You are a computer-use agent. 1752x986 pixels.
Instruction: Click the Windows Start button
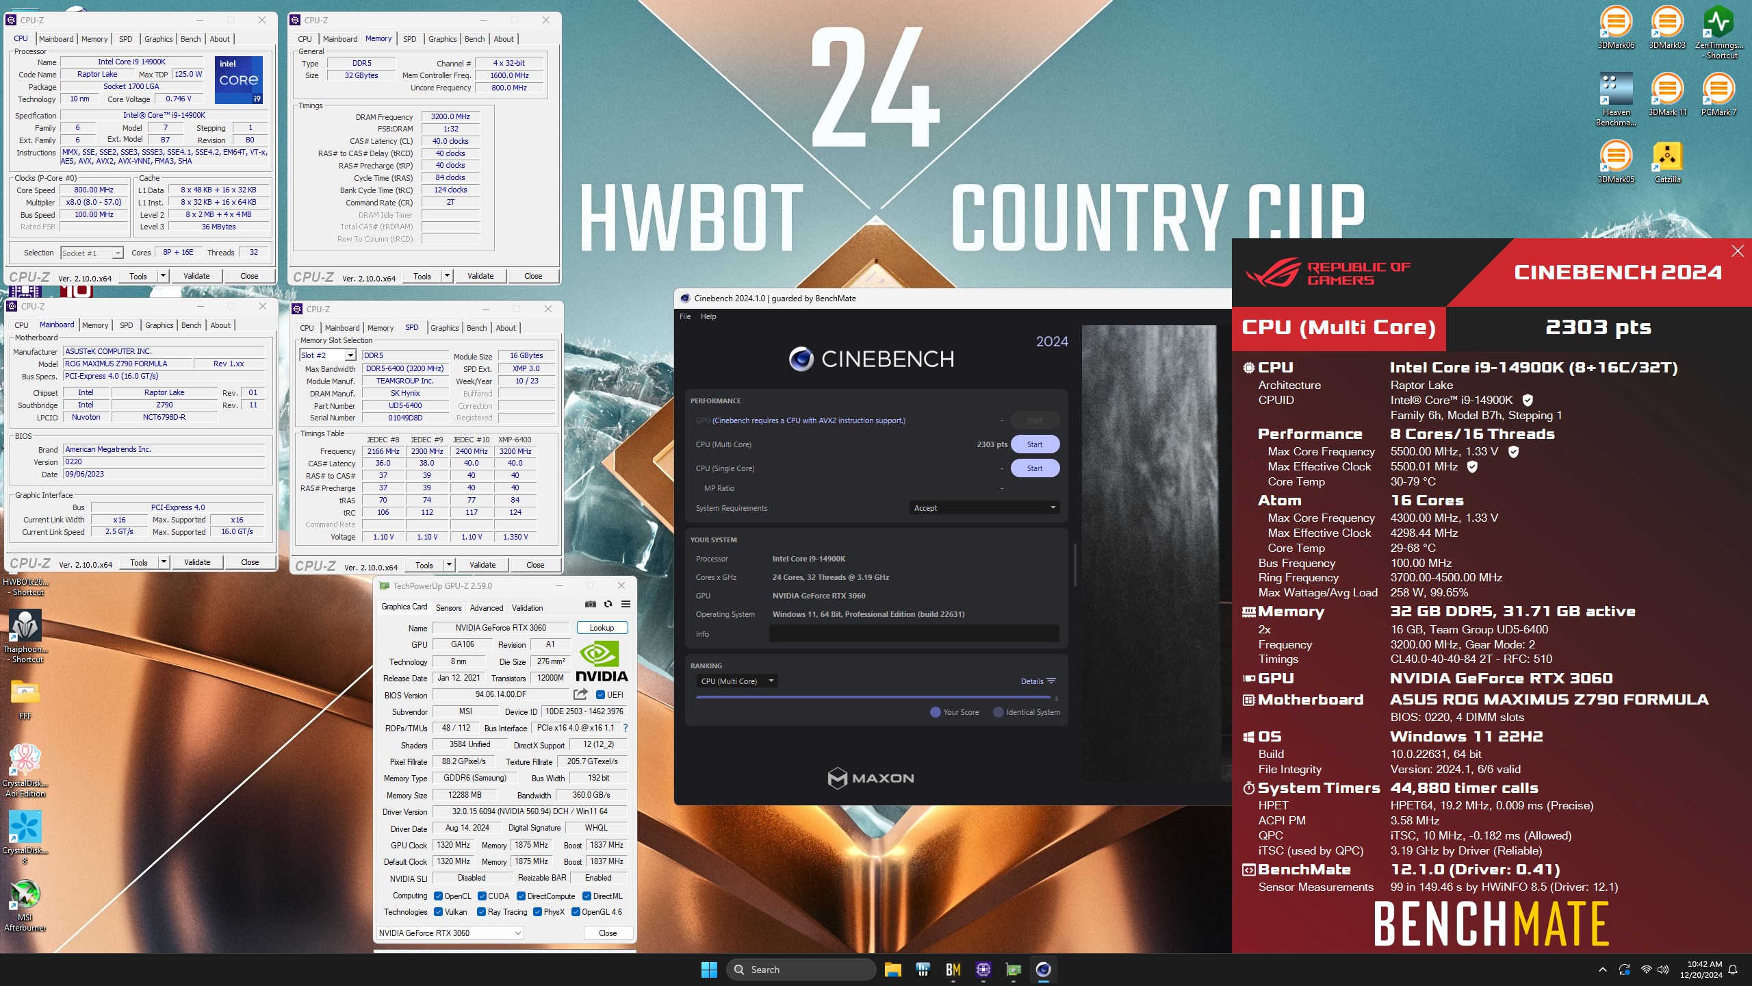tap(709, 970)
